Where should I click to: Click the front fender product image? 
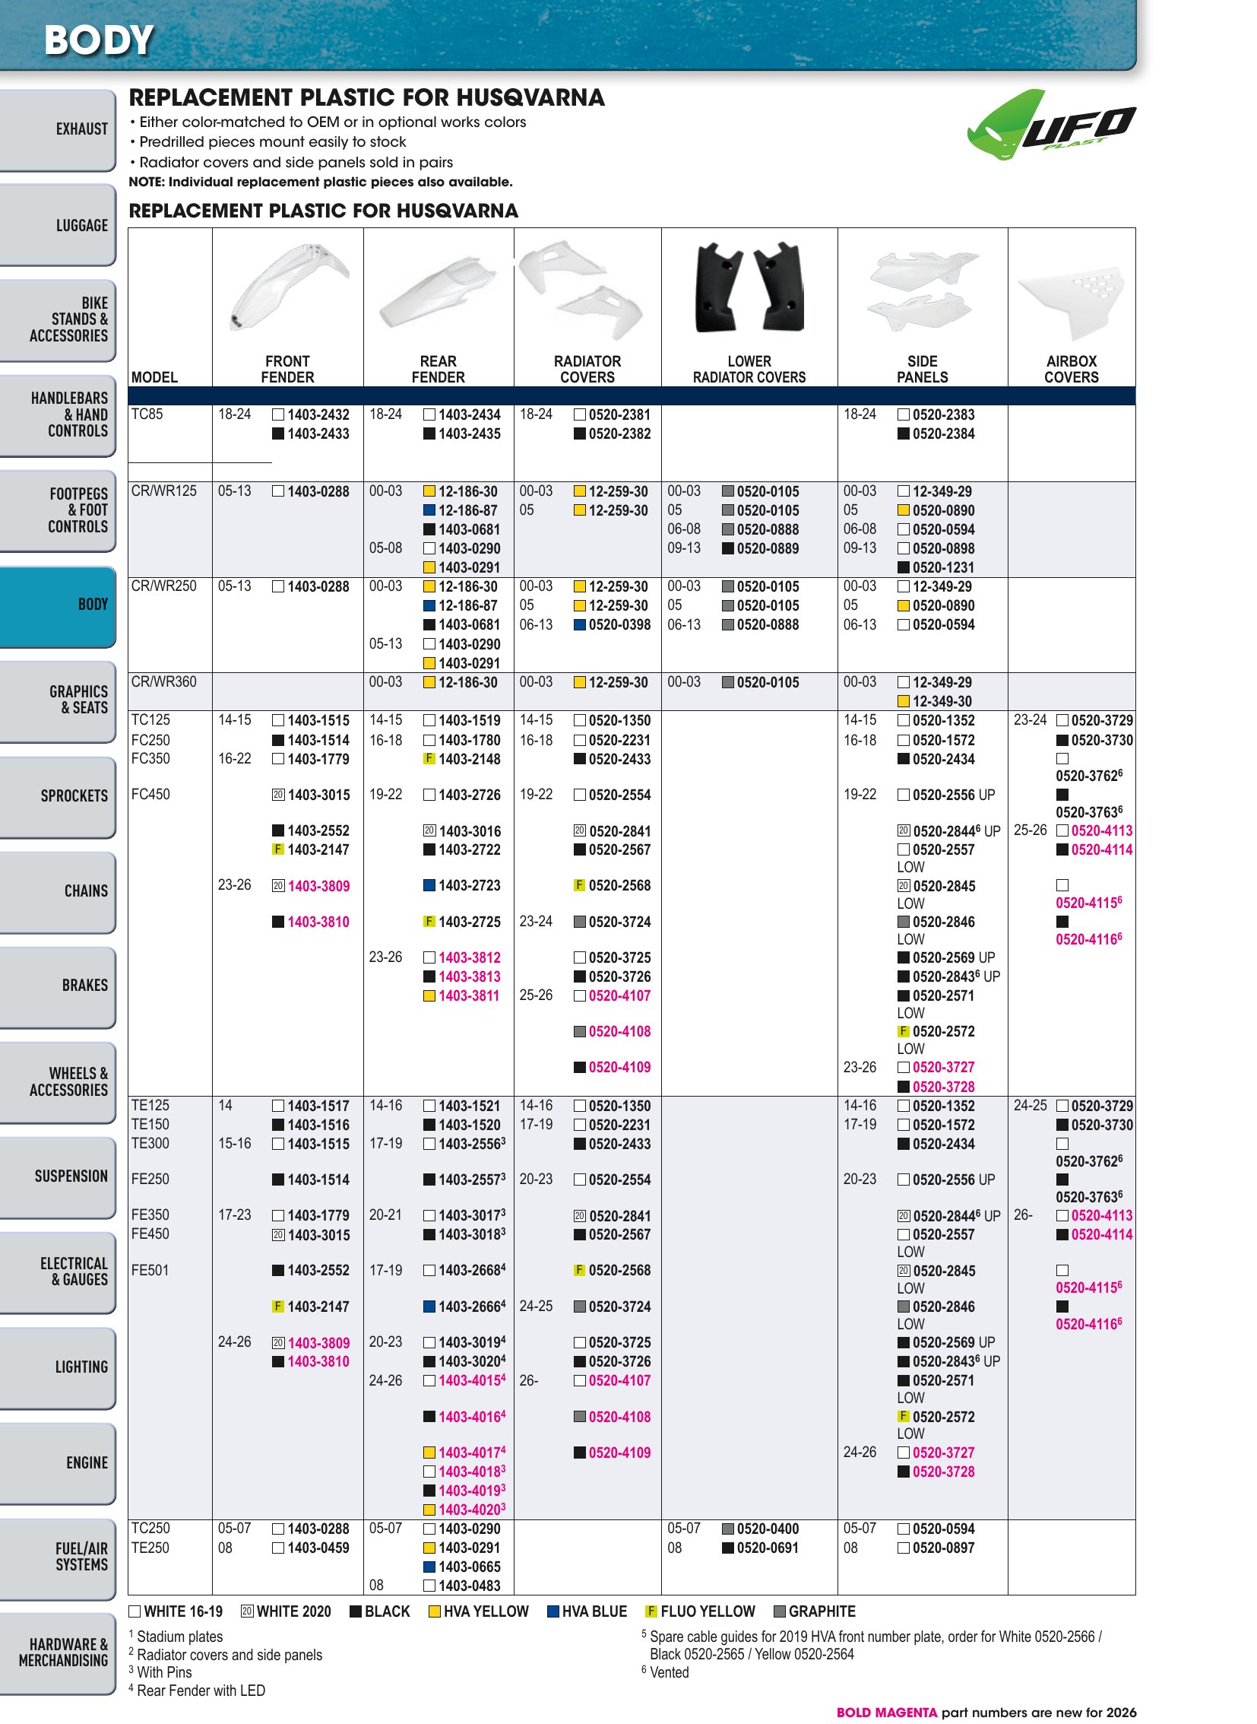[289, 286]
